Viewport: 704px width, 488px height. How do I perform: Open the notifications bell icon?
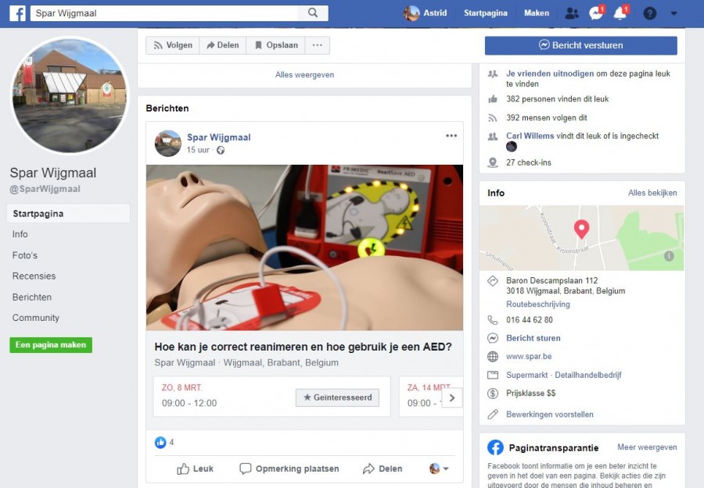pos(620,13)
